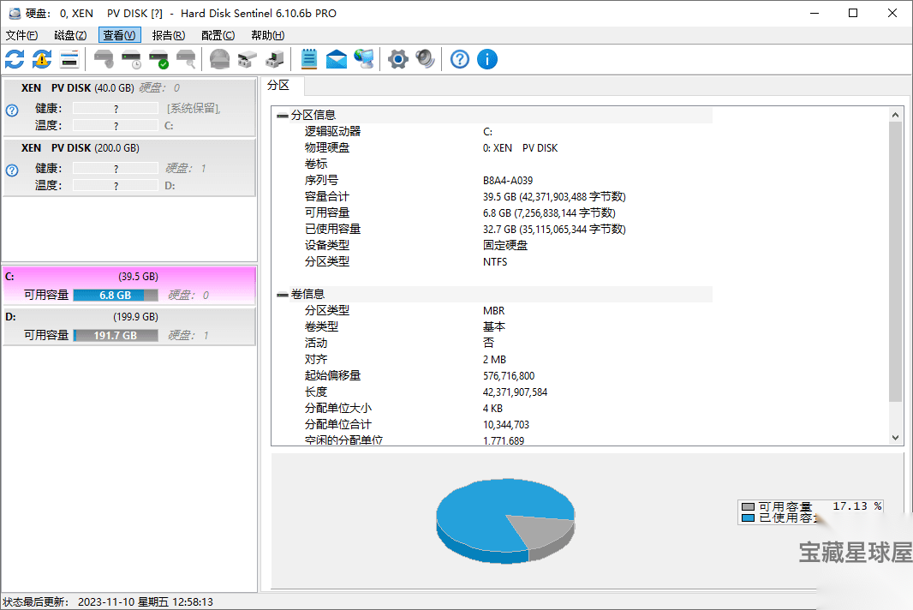913x610 pixels.
Task: Click the 对齐 value 2 MB
Action: (494, 360)
